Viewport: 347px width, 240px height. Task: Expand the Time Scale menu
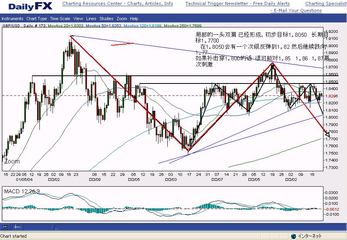[x=60, y=19]
